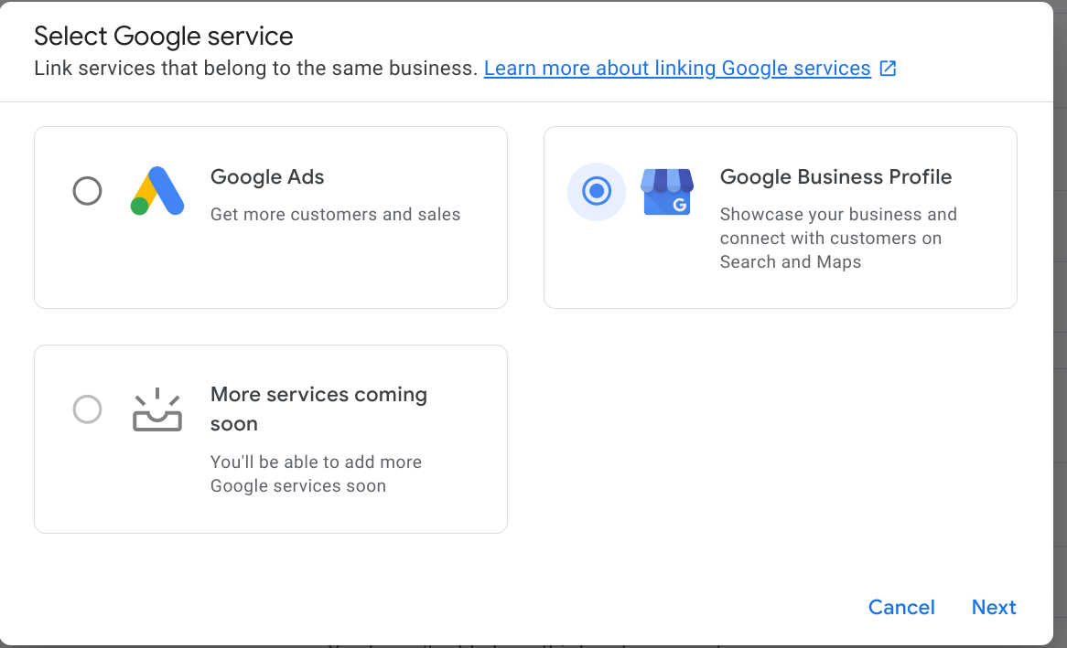
Task: Click the Get more customers and sales subtitle
Action: (335, 214)
